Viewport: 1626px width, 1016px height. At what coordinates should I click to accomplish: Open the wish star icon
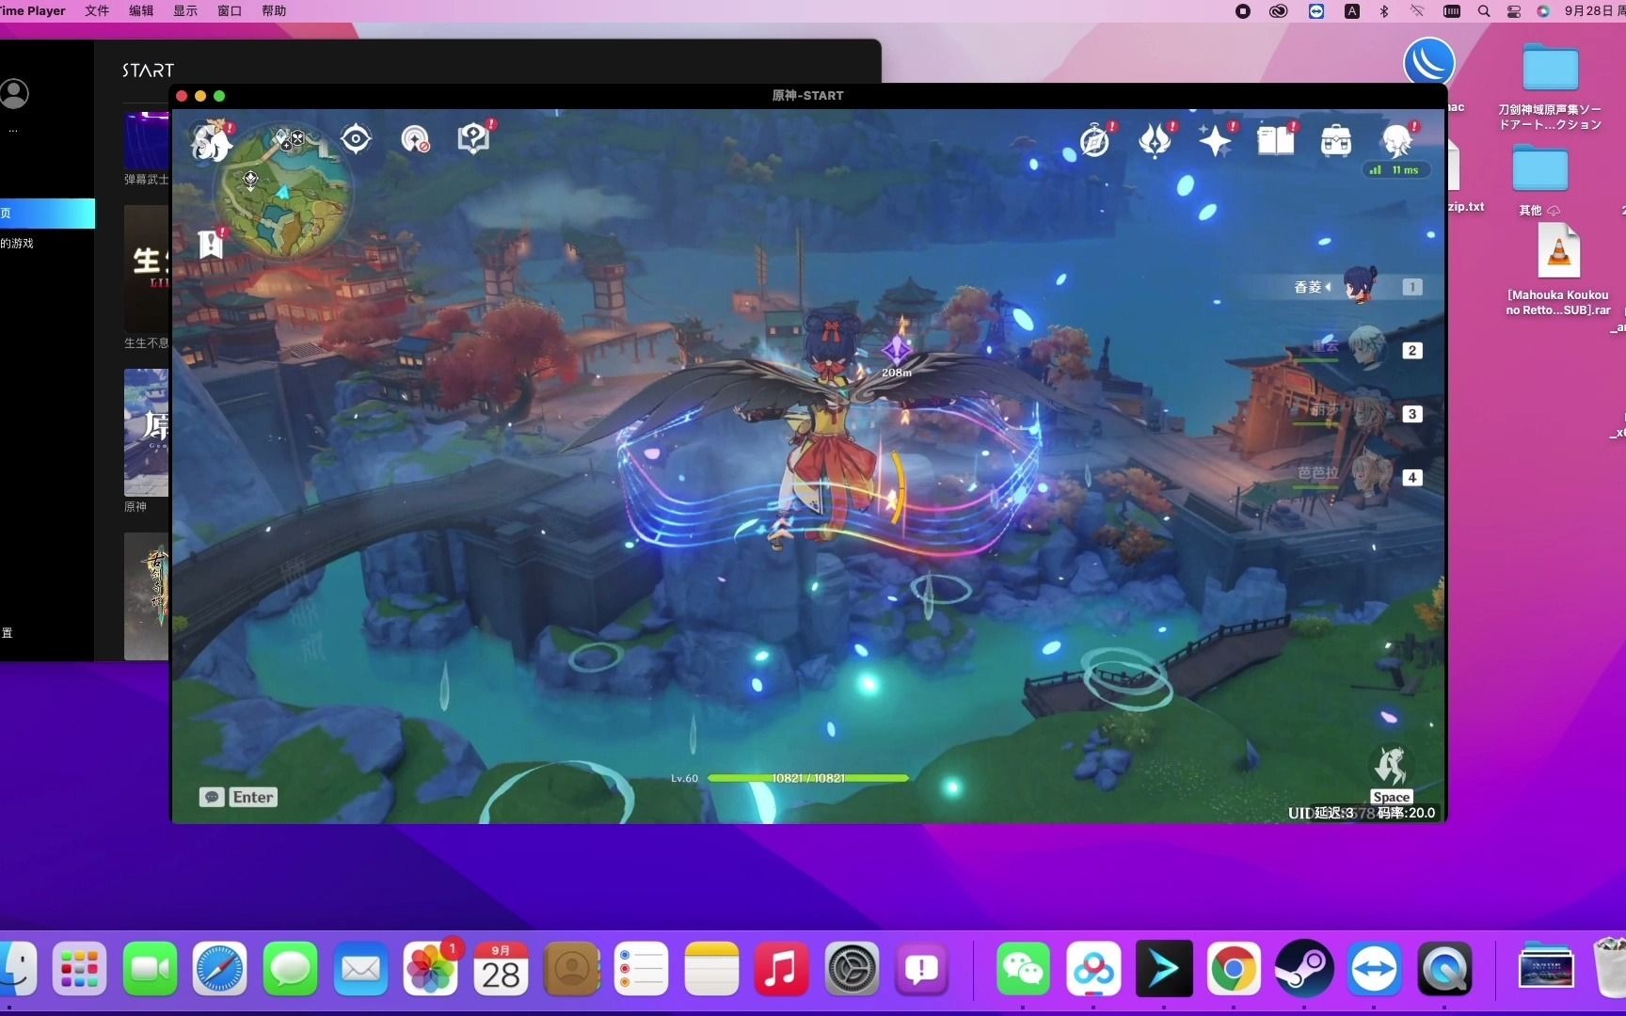(x=1216, y=141)
